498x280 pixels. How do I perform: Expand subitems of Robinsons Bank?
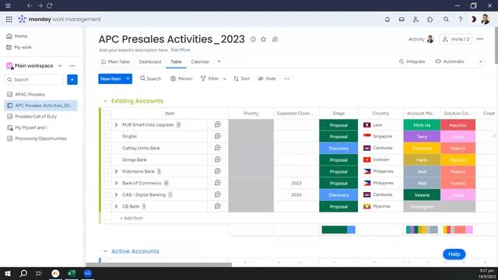(x=116, y=171)
